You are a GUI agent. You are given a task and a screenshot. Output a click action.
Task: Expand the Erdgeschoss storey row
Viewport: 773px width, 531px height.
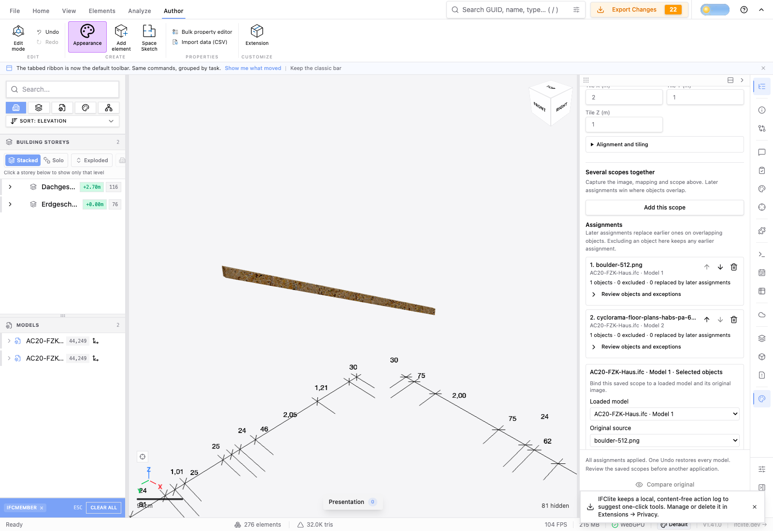(x=10, y=204)
